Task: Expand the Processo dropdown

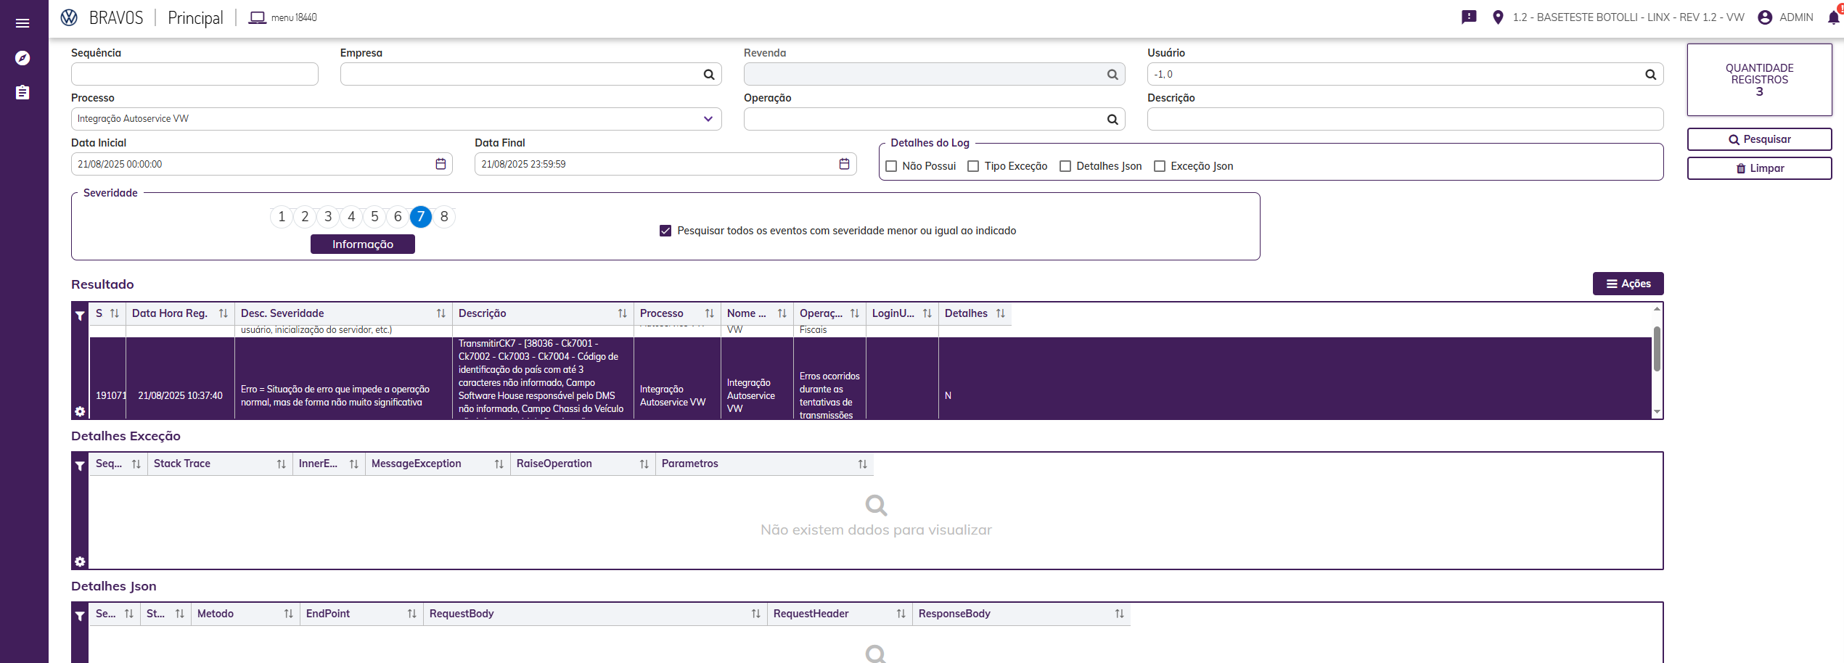Action: [x=708, y=119]
